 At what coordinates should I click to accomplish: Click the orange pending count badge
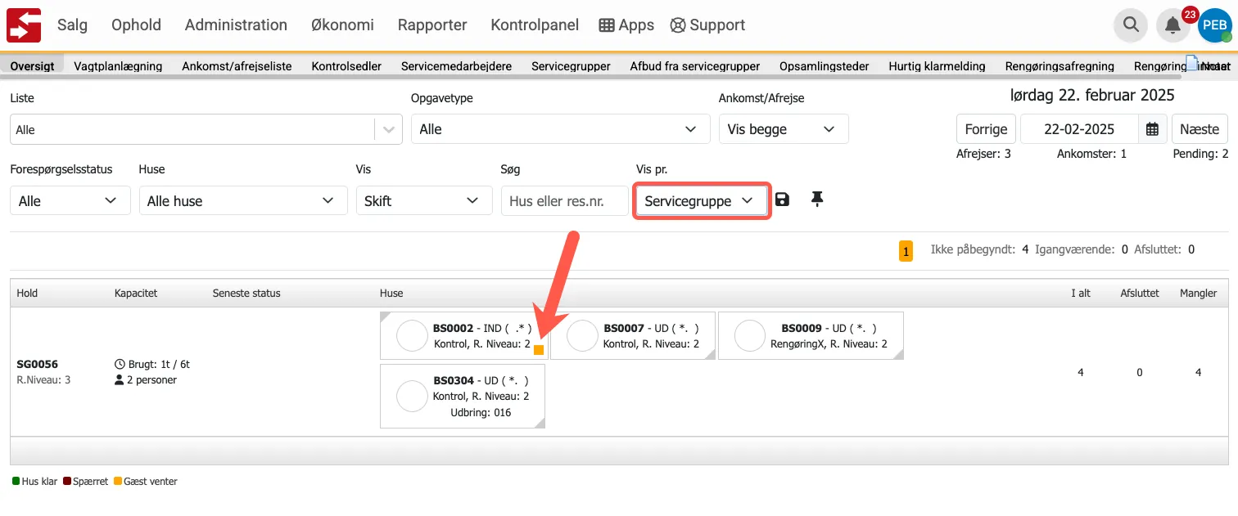[906, 251]
